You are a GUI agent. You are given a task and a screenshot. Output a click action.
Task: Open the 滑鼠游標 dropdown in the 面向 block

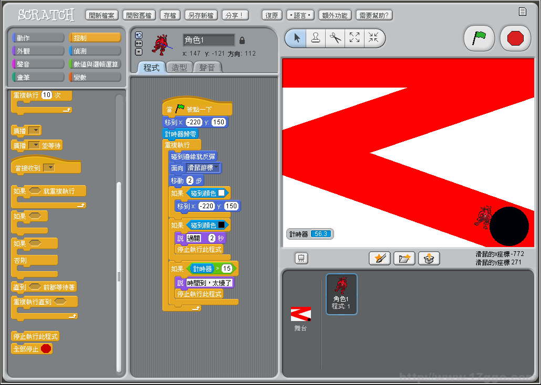pos(216,168)
